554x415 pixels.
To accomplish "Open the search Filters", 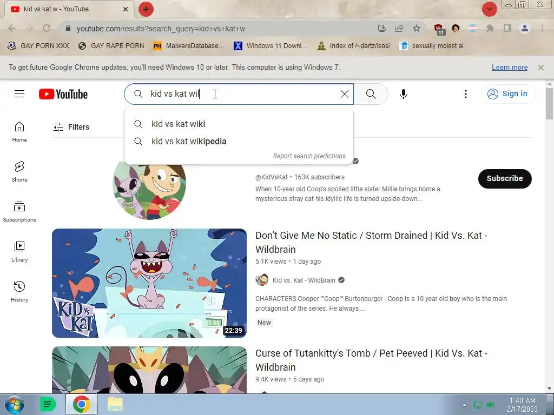I will pos(71,127).
